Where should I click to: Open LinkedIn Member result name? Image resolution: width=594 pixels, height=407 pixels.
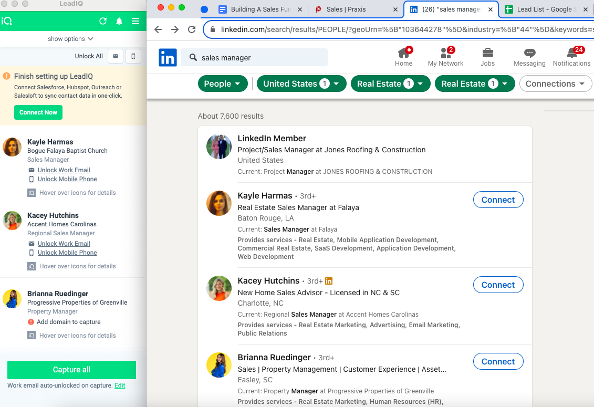(x=272, y=138)
